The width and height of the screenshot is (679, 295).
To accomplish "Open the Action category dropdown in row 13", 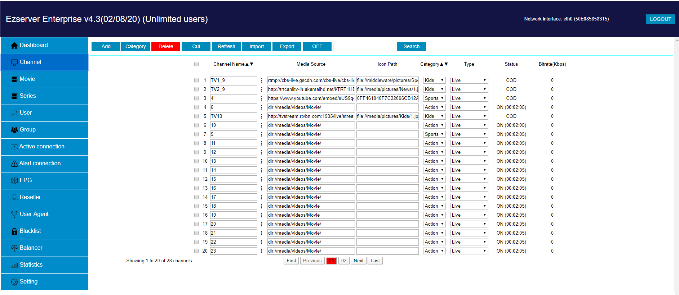I will pos(434,188).
